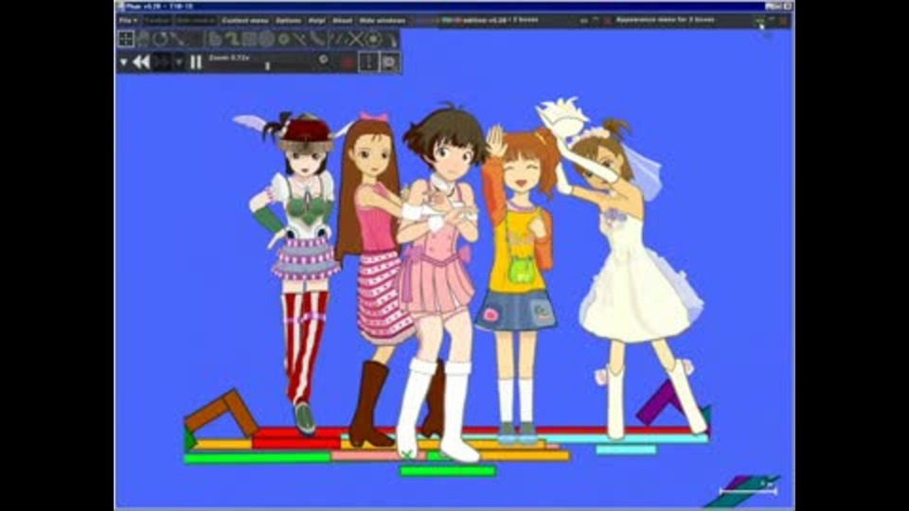Click the Hide windows button
Viewport: 909px width, 511px height.
[x=382, y=20]
